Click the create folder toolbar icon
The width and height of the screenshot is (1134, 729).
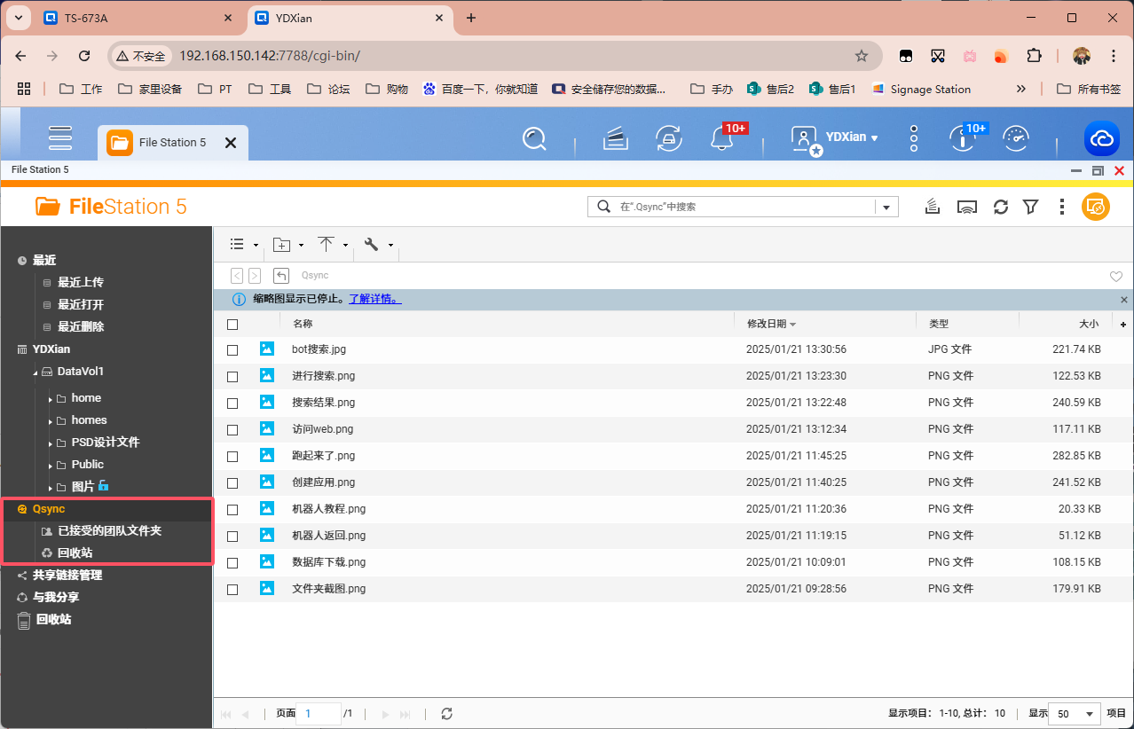tap(281, 245)
